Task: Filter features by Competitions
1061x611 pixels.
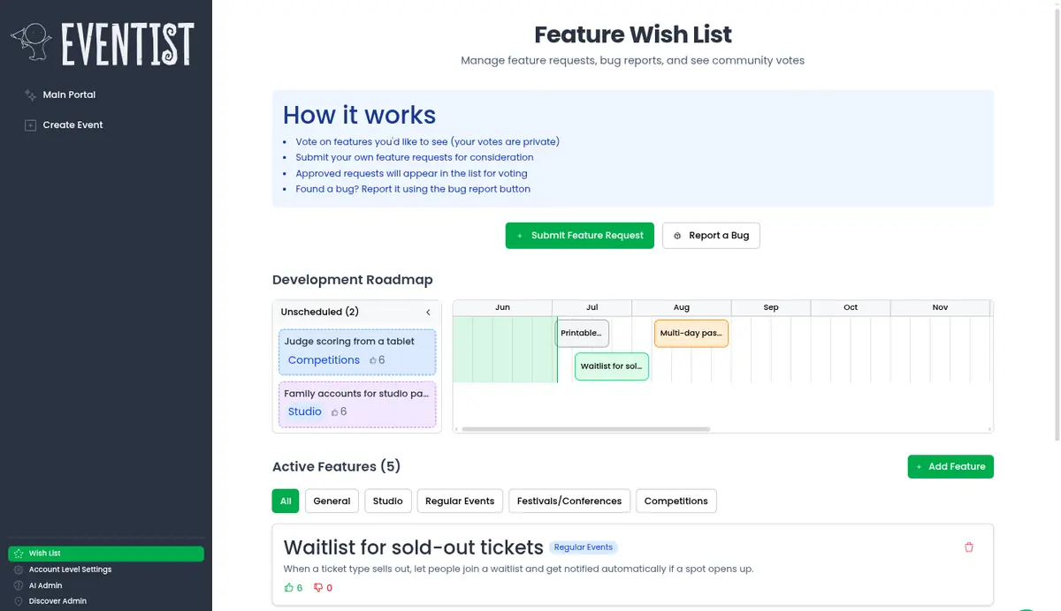Action: pyautogui.click(x=676, y=501)
